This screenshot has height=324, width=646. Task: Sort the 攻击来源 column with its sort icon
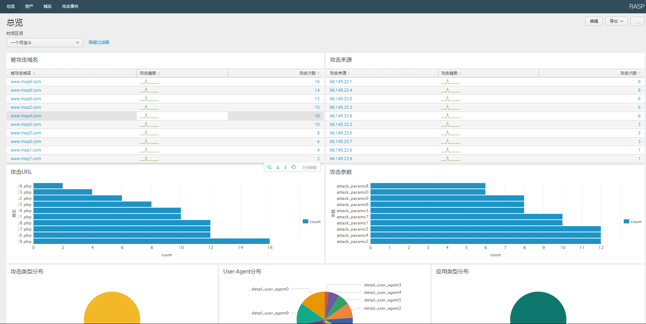pos(349,73)
